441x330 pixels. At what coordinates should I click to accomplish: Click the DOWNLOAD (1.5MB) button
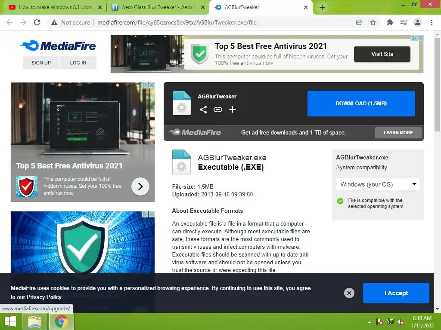[x=361, y=103]
